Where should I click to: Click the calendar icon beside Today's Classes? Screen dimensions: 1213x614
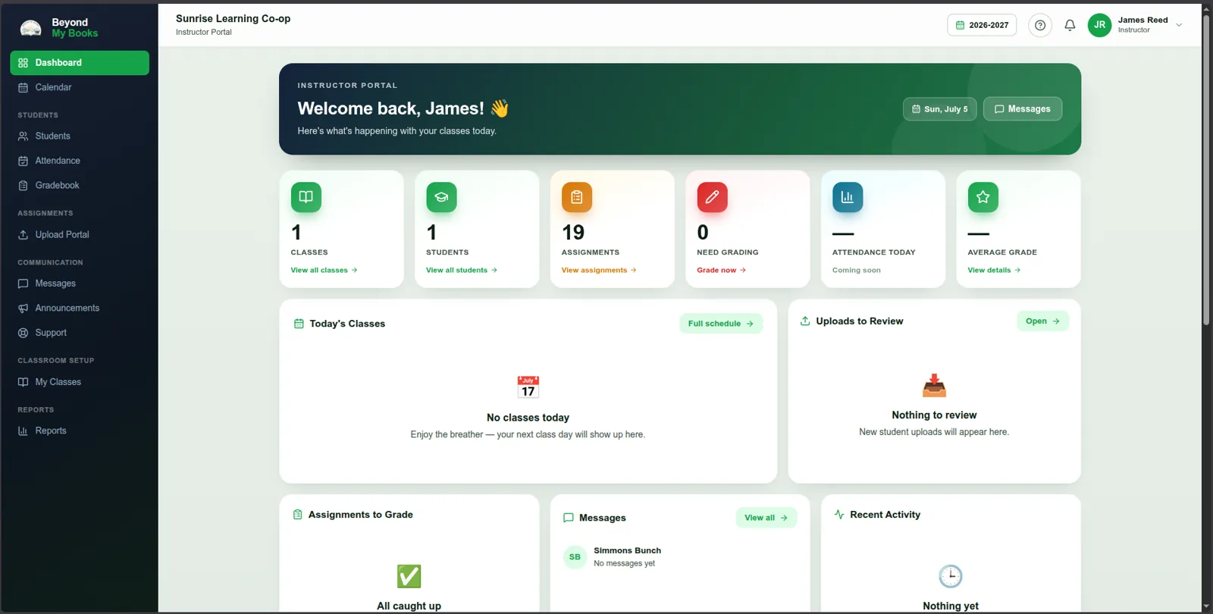[x=299, y=324]
